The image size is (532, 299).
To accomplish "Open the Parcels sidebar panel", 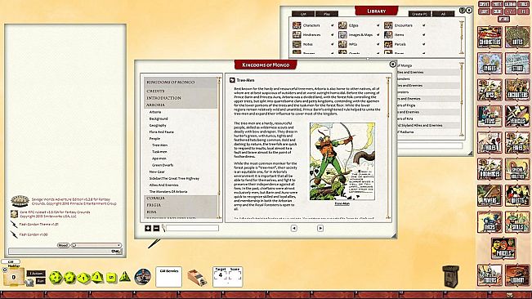I will pos(503,248).
